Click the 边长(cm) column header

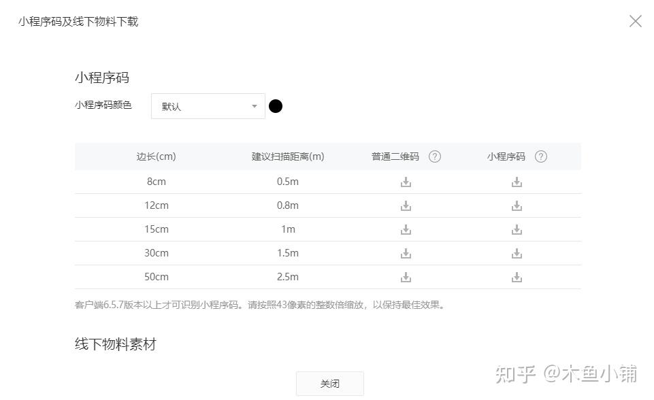(156, 156)
